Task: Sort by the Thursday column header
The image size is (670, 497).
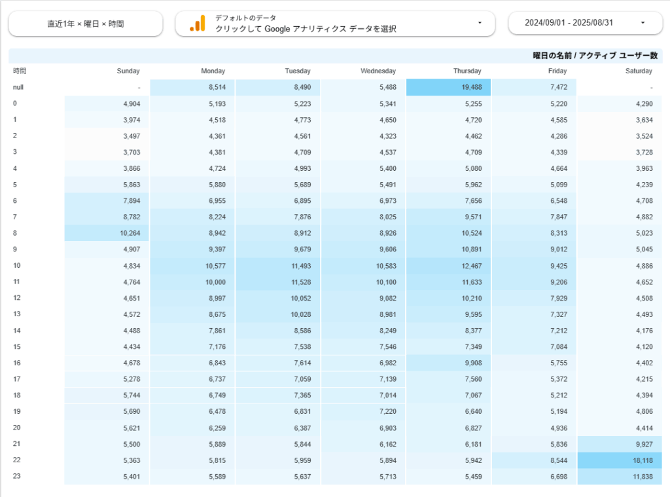Action: pos(467,71)
